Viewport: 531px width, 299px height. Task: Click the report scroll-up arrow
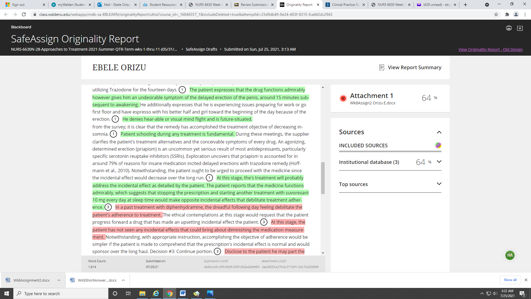pyautogui.click(x=323, y=87)
